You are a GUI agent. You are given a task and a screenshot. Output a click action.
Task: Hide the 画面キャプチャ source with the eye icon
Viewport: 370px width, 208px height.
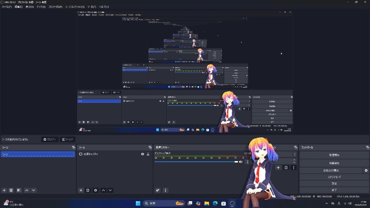pyautogui.click(x=143, y=154)
